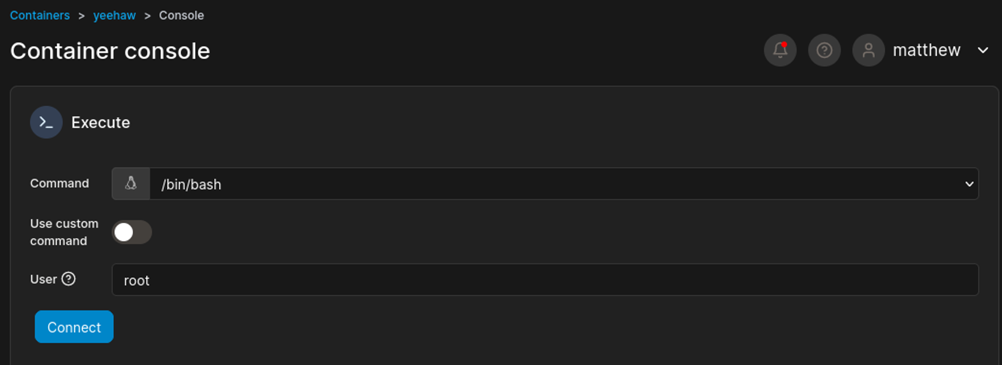Go to the Containers breadcrumb
This screenshot has width=1002, height=365.
40,16
